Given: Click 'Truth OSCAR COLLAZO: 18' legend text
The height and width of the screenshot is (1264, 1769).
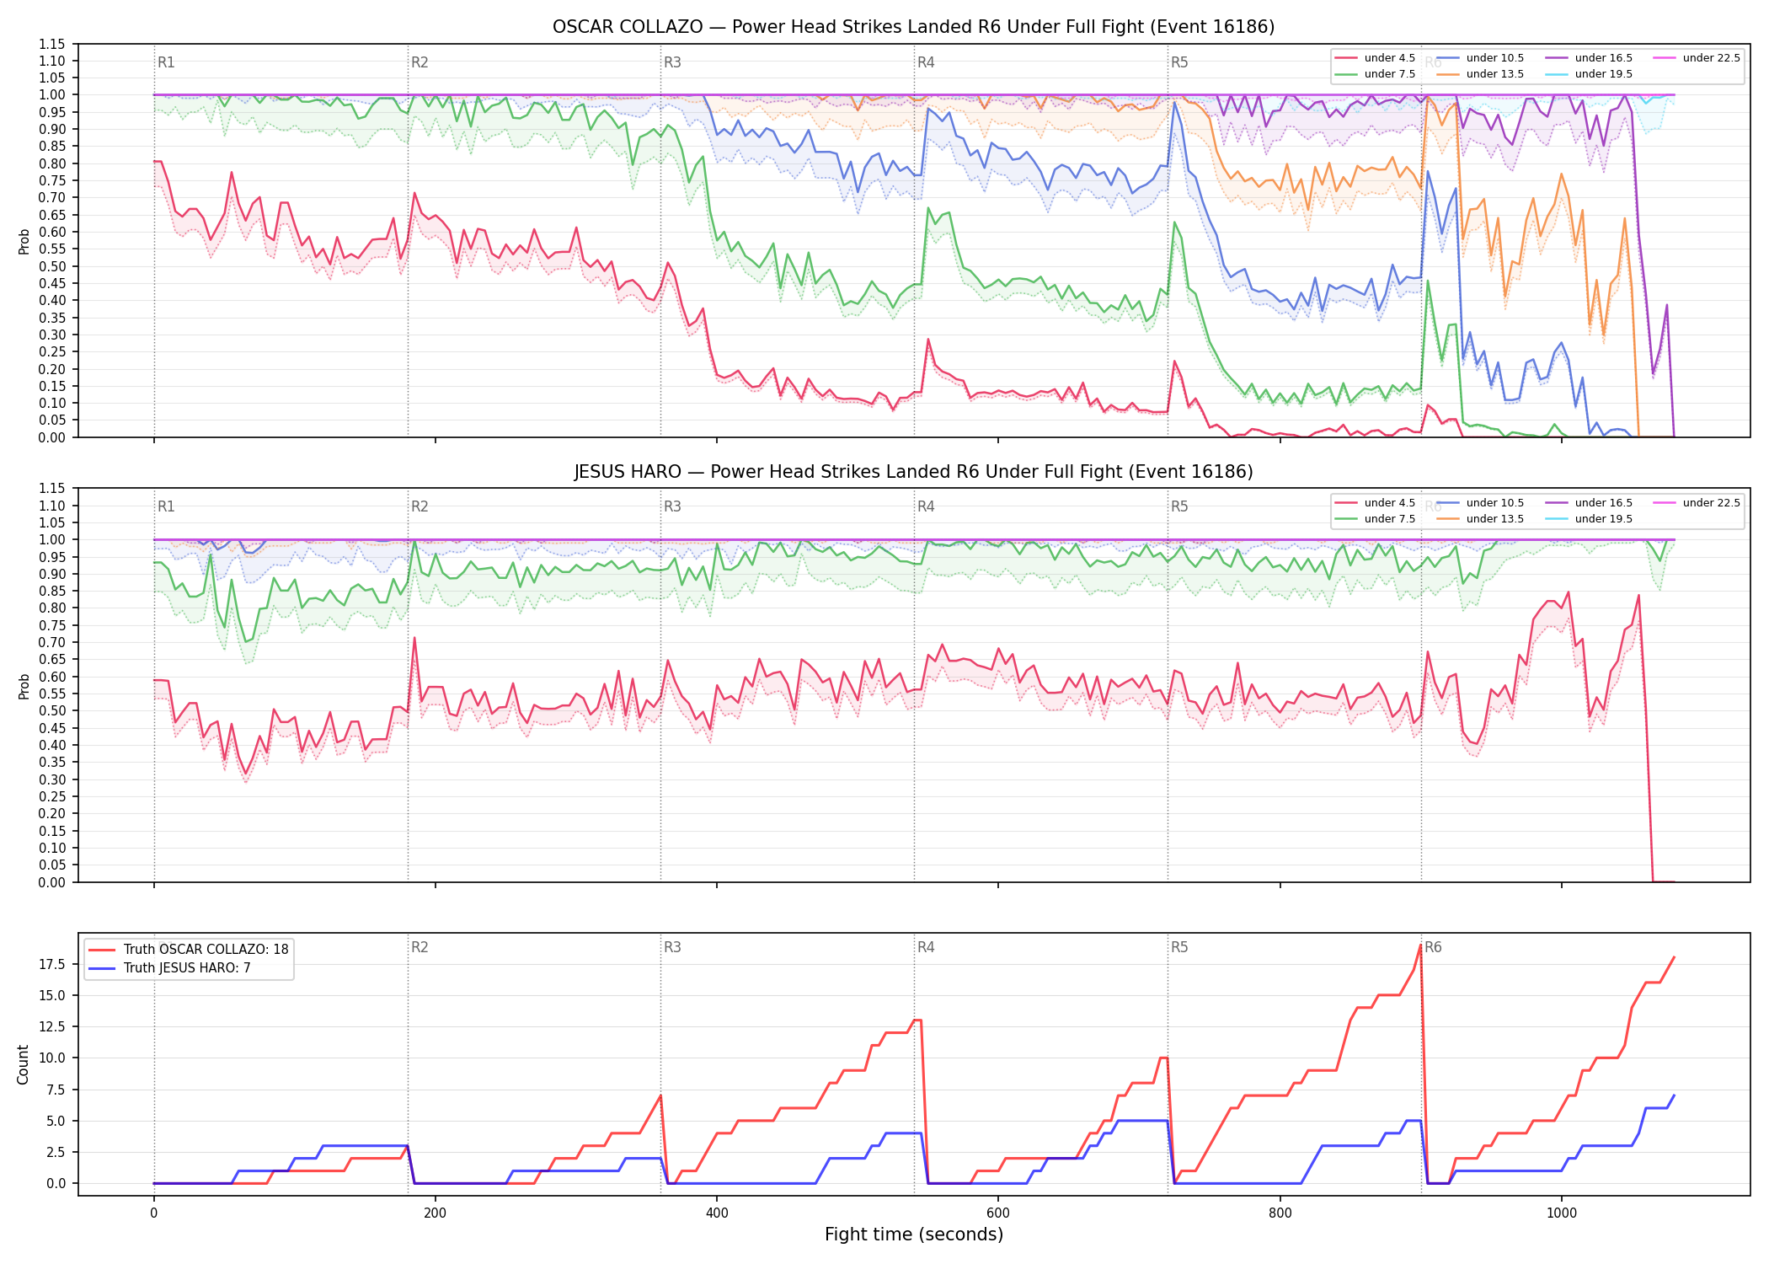Looking at the screenshot, I should pos(206,950).
